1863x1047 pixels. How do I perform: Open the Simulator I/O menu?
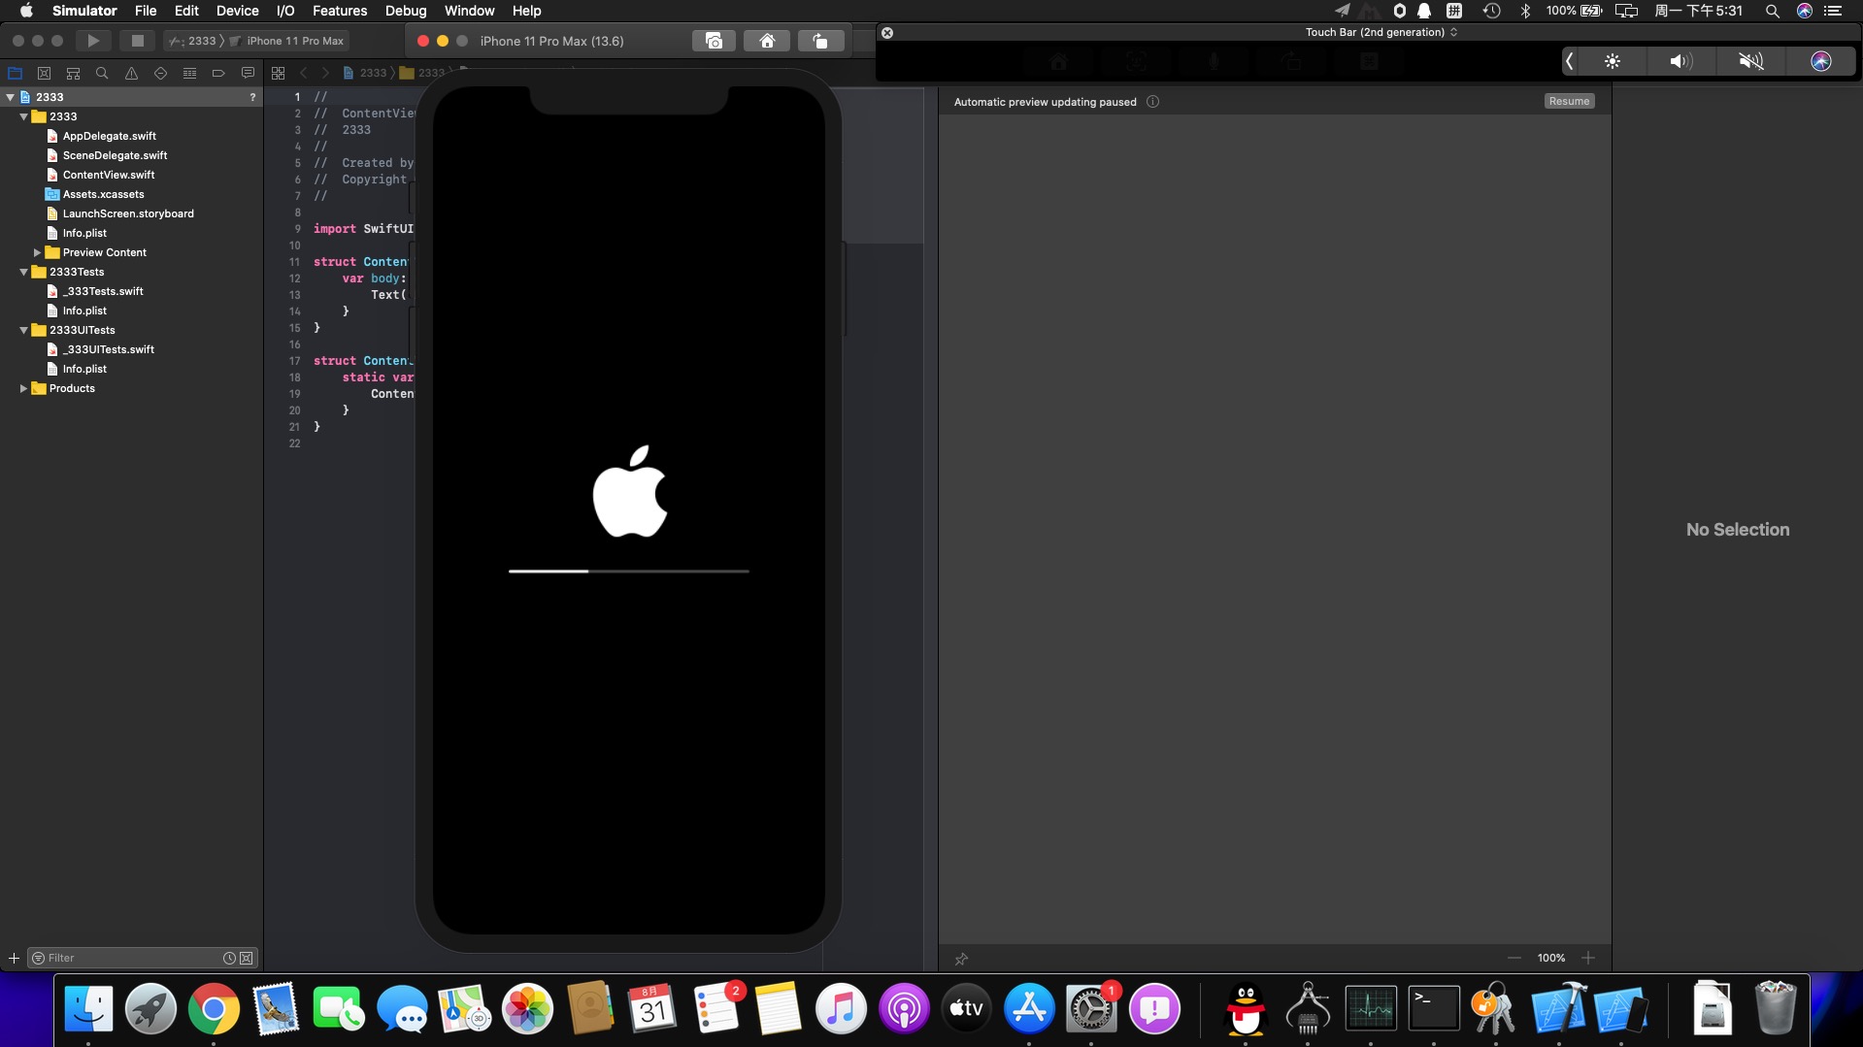pos(285,11)
